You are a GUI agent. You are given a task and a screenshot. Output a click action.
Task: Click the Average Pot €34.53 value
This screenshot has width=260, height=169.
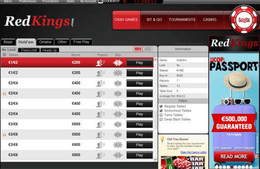pyautogui.click(x=181, y=96)
